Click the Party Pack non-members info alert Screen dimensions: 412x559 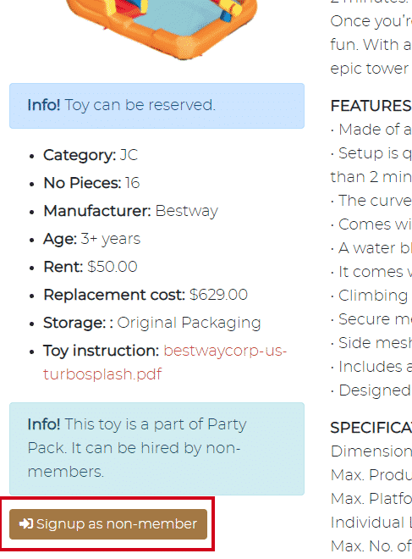157,449
